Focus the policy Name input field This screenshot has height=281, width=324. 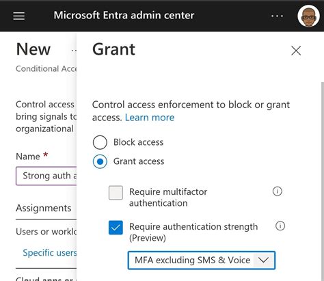46,176
